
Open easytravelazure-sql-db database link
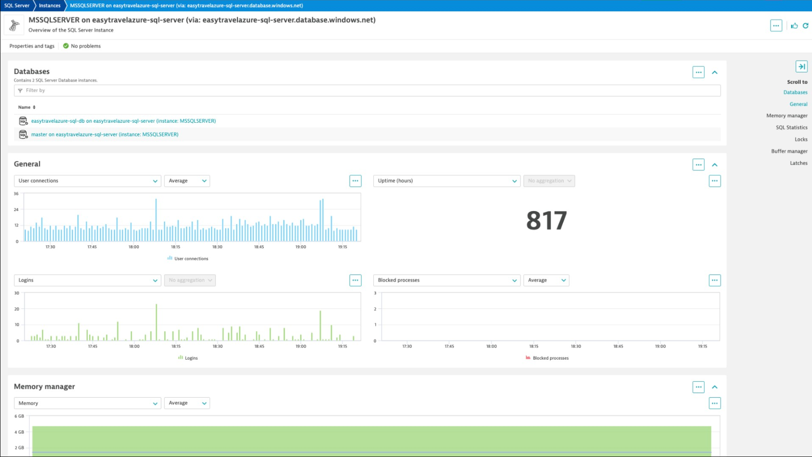123,121
